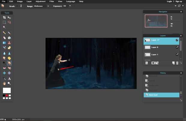Screen dimensions: 186x121
Task: Open the large main color swatch
Action: point(7,90)
